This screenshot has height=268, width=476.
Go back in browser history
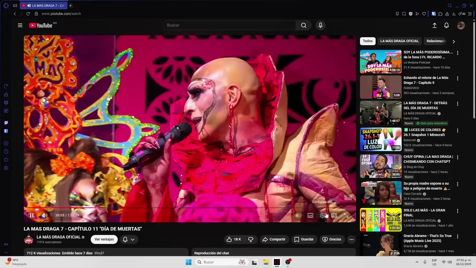coord(15,14)
